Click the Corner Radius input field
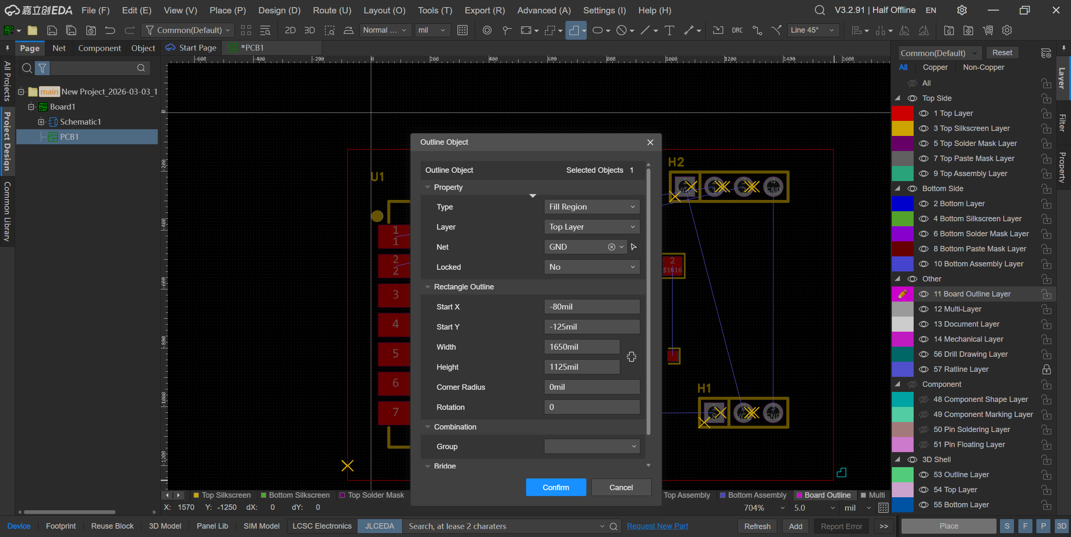The height and width of the screenshot is (537, 1071). [591, 387]
